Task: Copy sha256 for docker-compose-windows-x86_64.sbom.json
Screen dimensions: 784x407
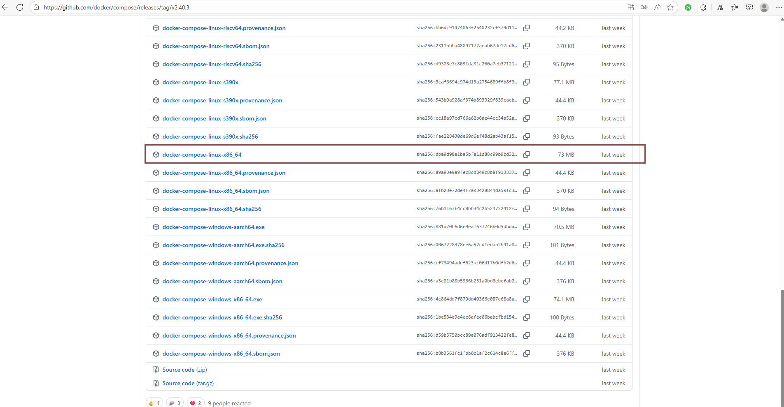Action: coord(527,354)
